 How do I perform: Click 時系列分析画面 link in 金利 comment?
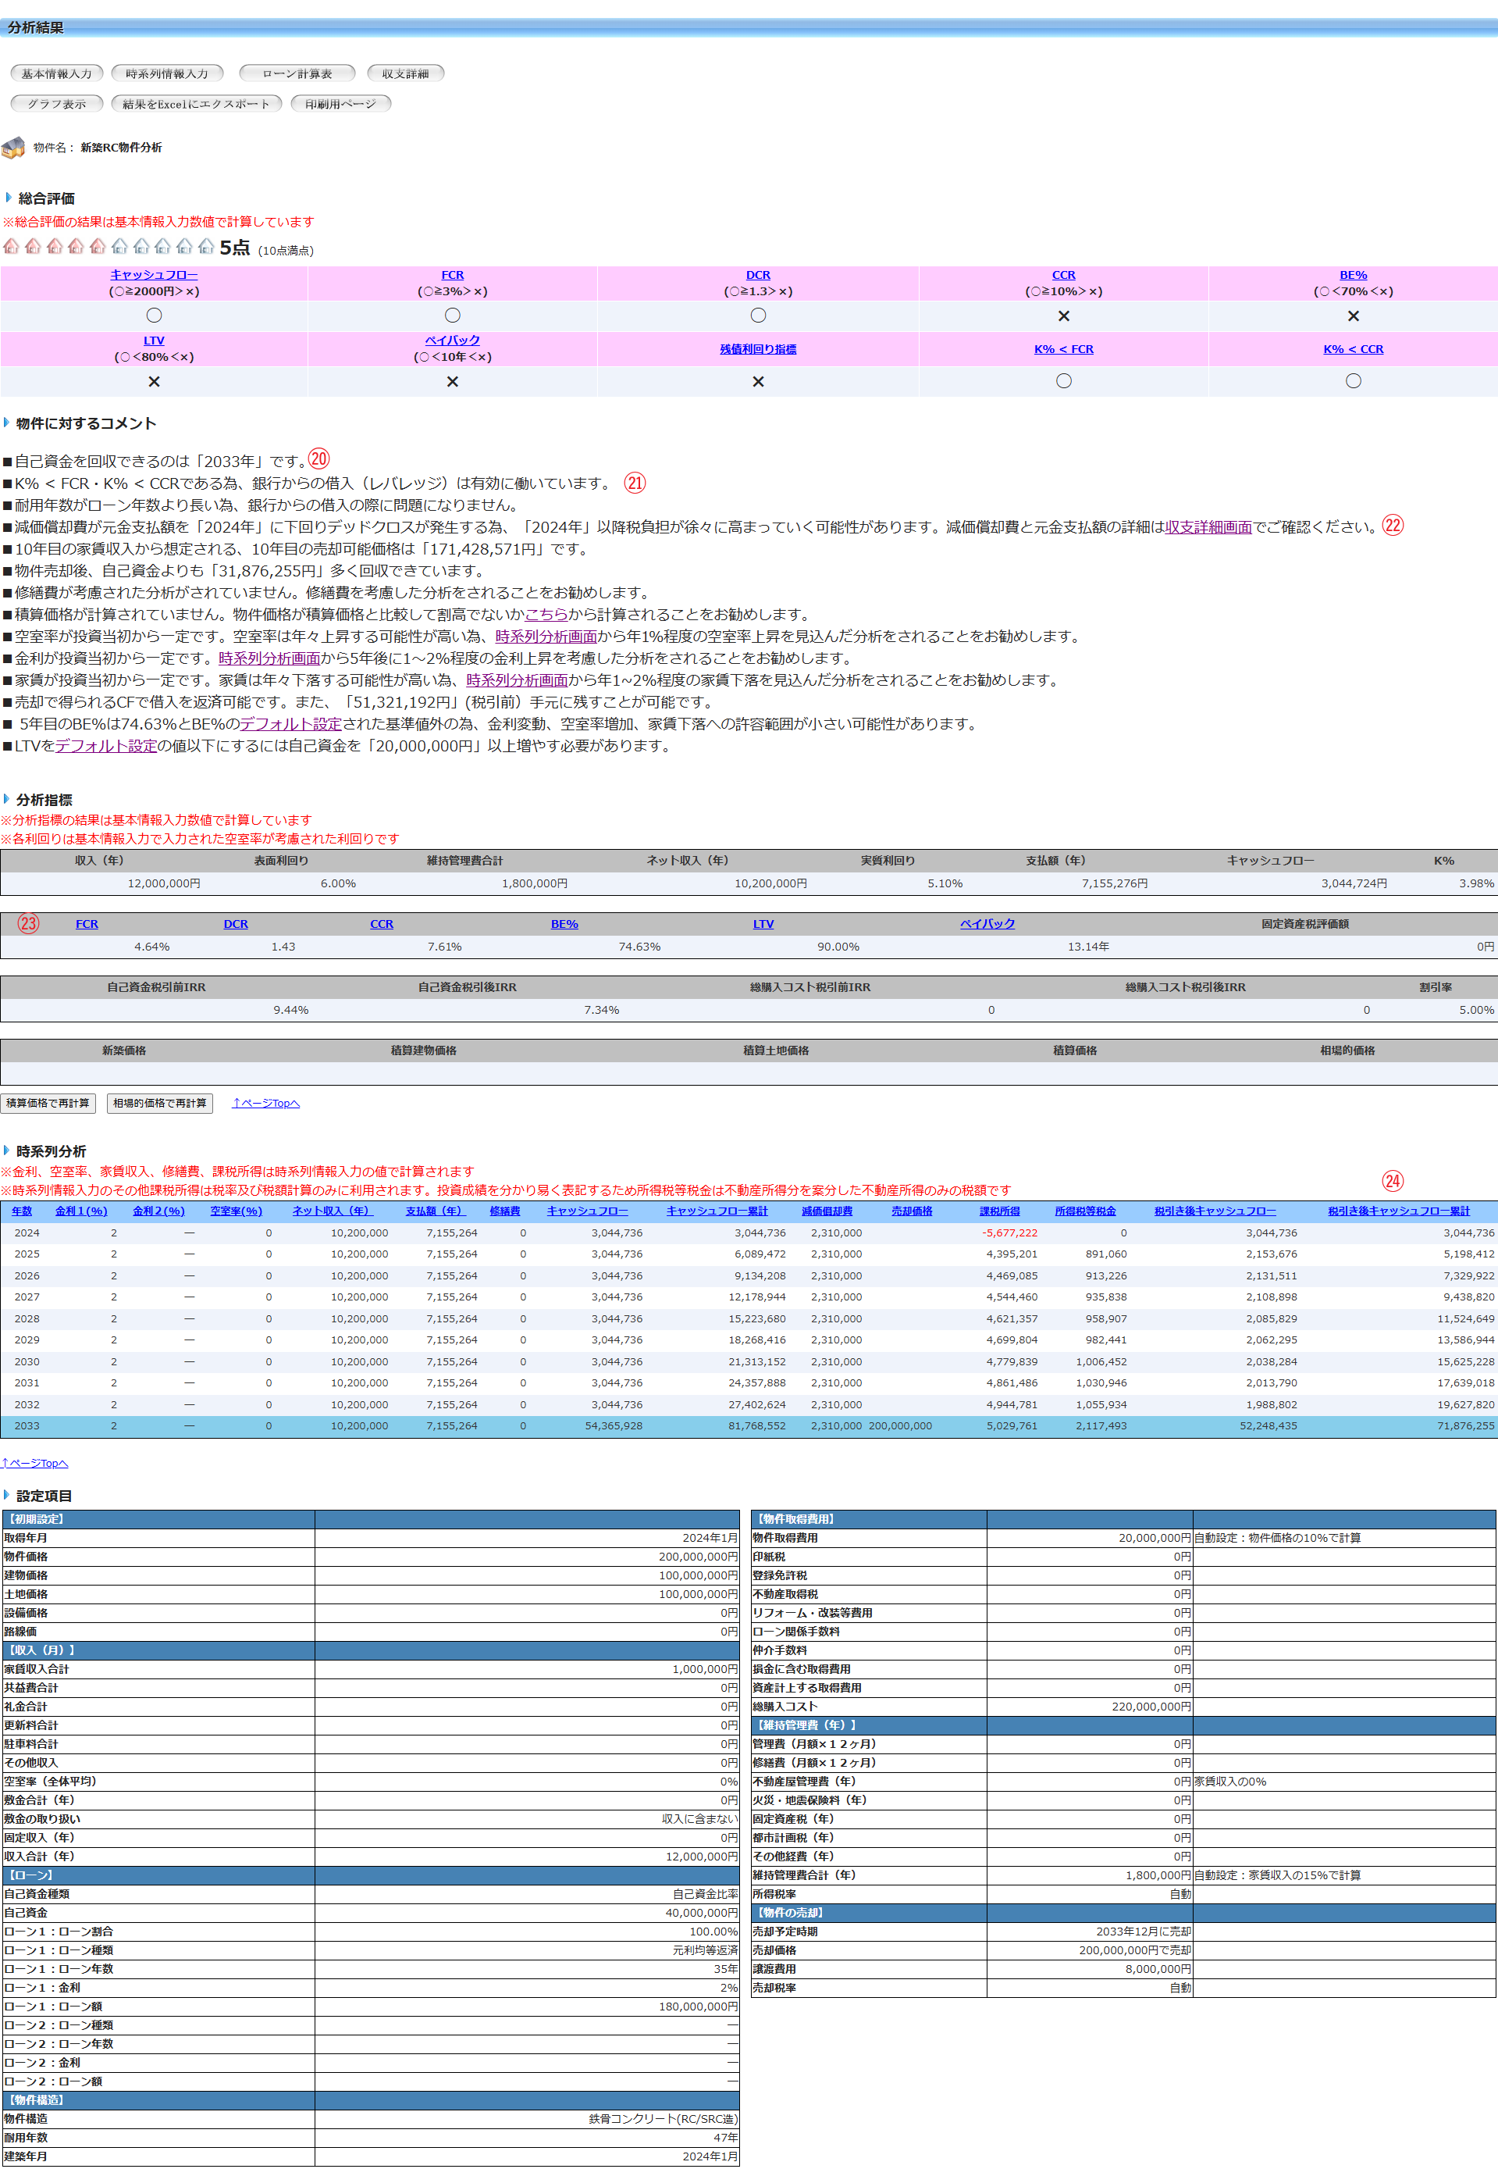(269, 658)
